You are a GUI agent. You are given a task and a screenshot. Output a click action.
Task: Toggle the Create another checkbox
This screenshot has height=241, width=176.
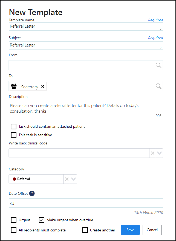[x=85, y=230]
